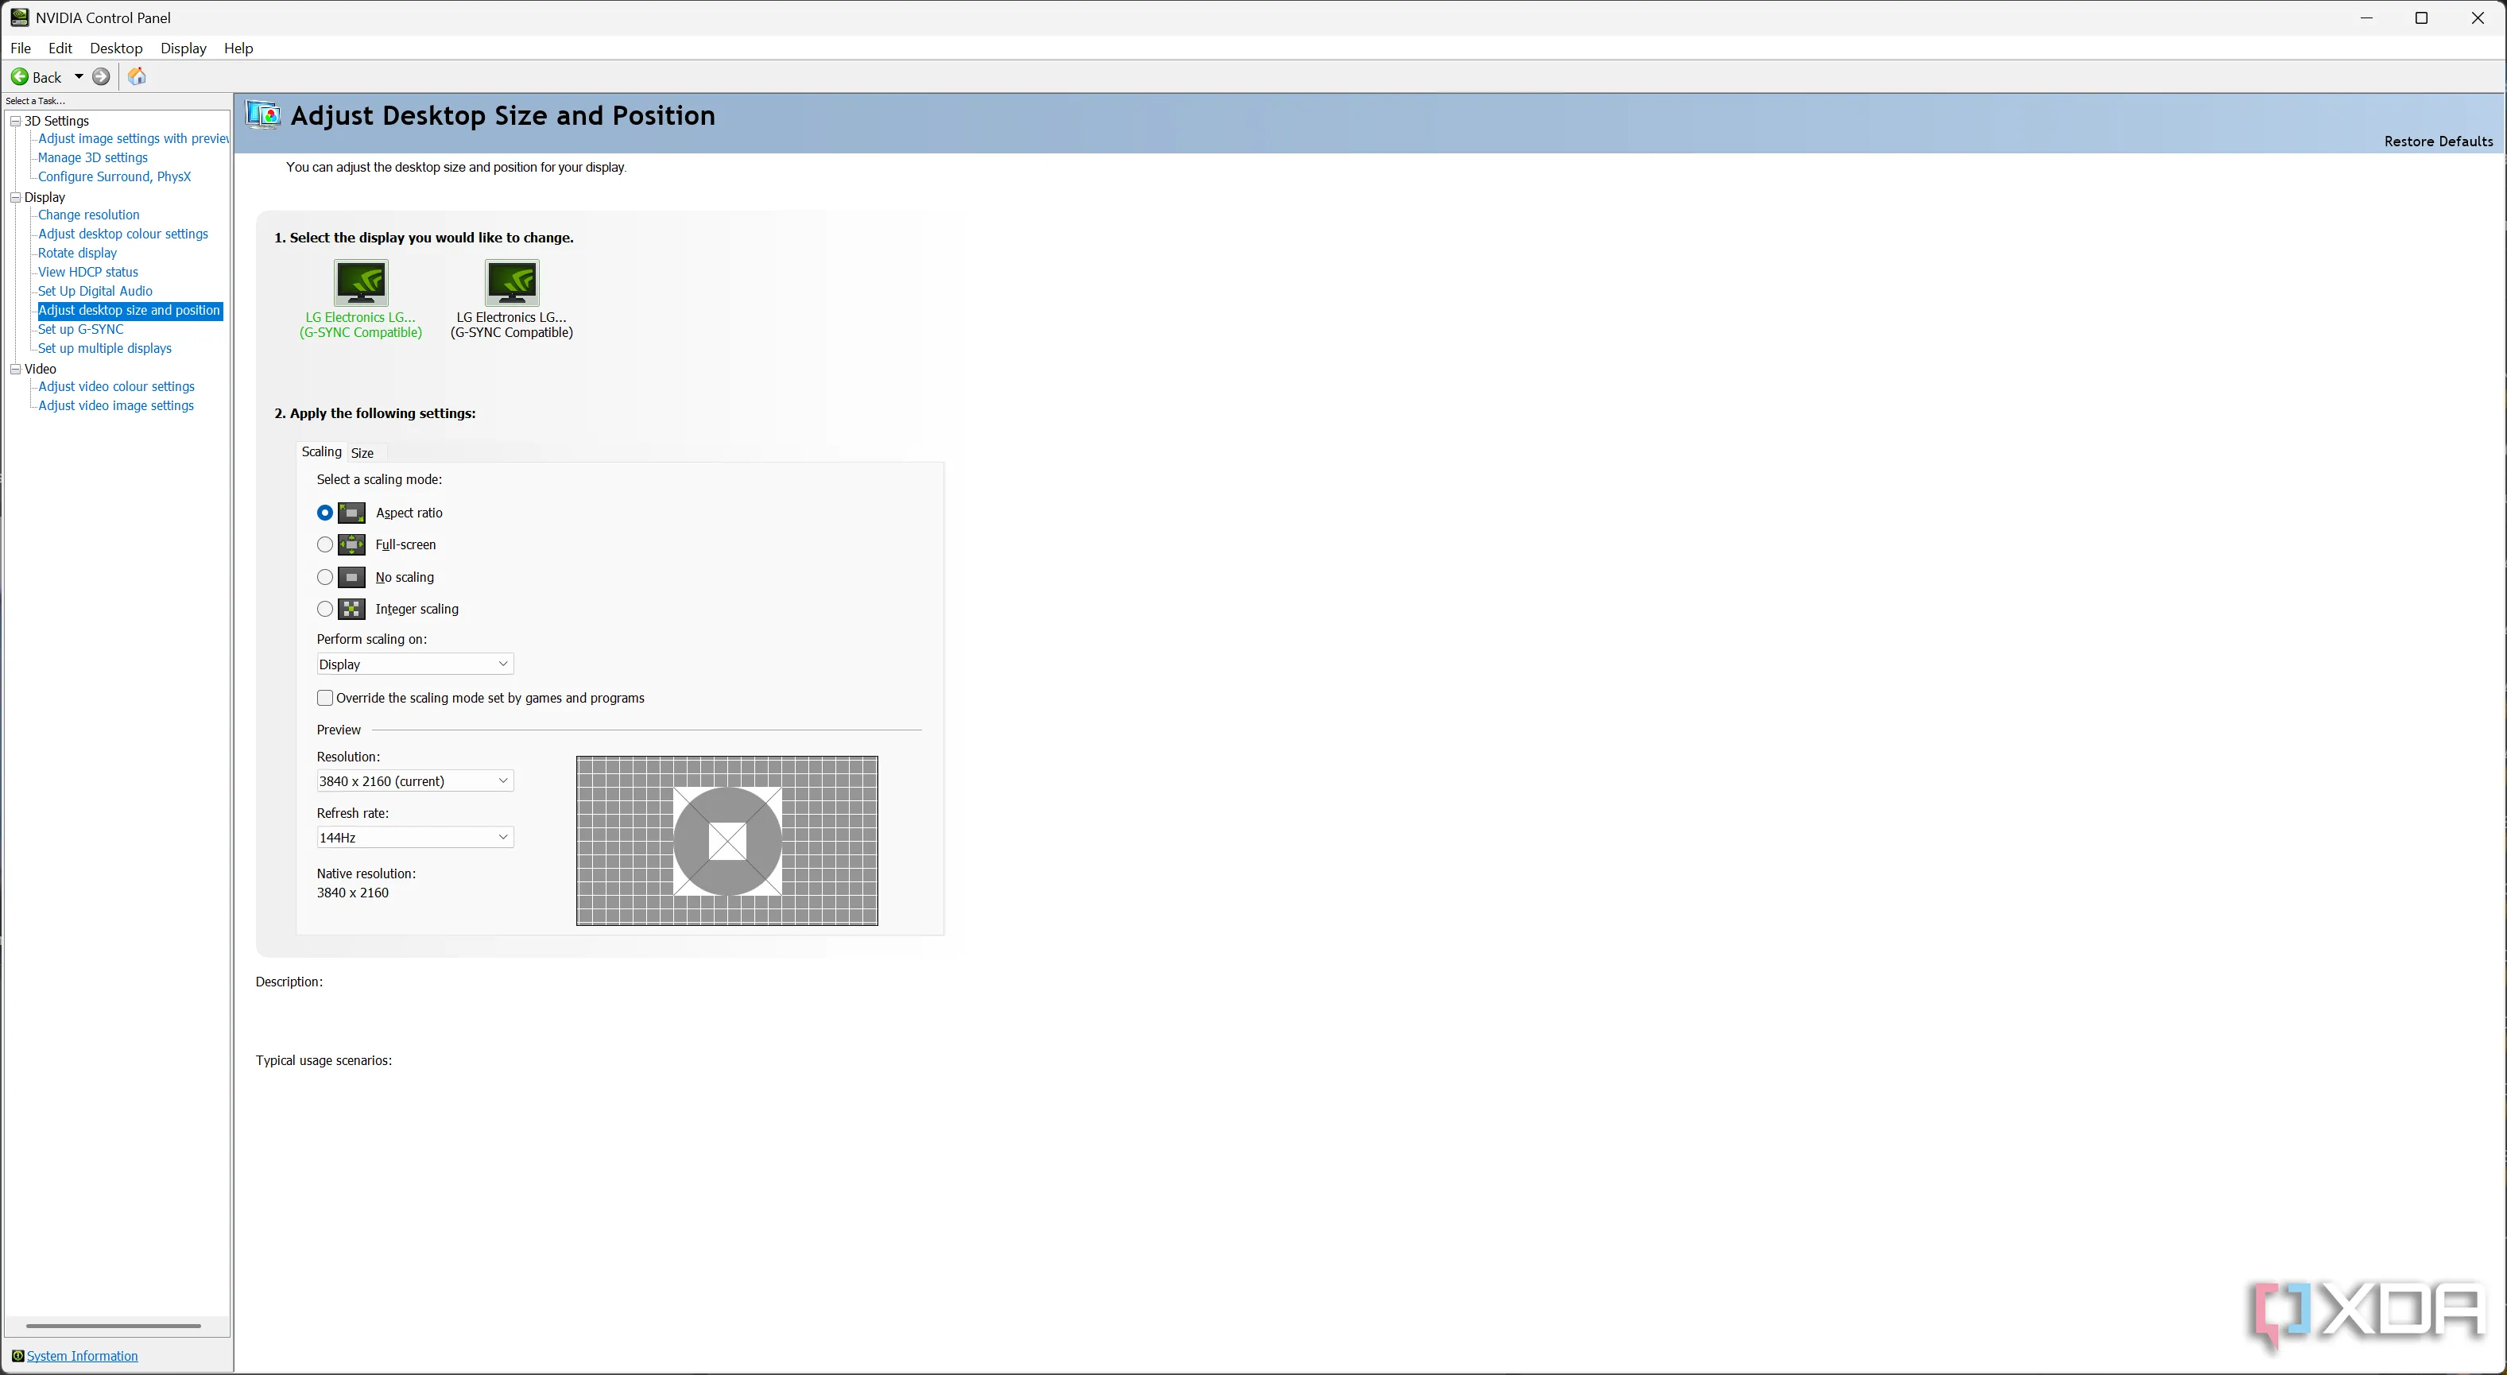Click the horizontal scrollbar in task pane
The width and height of the screenshot is (2507, 1375).
point(113,1326)
